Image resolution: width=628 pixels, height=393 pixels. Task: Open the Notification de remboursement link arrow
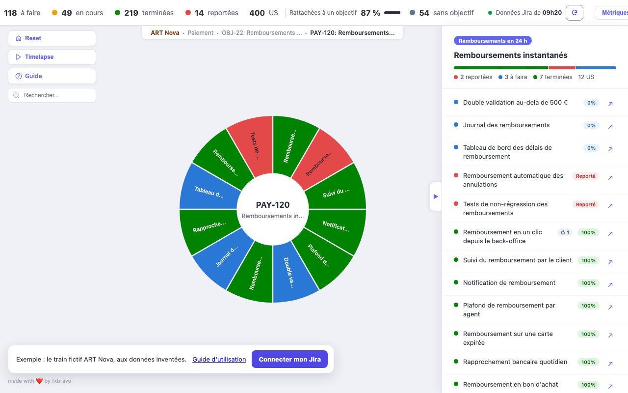[610, 284]
